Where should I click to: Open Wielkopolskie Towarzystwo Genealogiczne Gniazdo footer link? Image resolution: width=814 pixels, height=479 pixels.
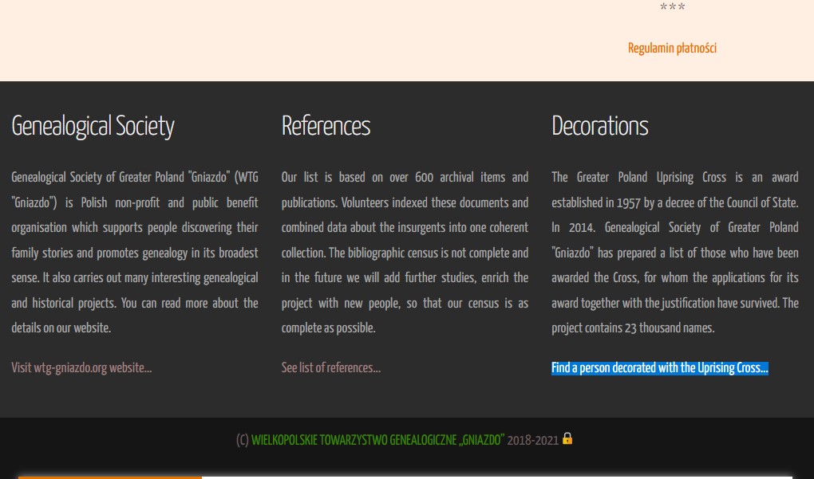pyautogui.click(x=377, y=440)
